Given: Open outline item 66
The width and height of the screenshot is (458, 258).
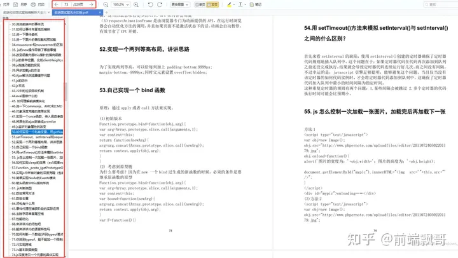Looking at the screenshot, I should click(x=28, y=214).
